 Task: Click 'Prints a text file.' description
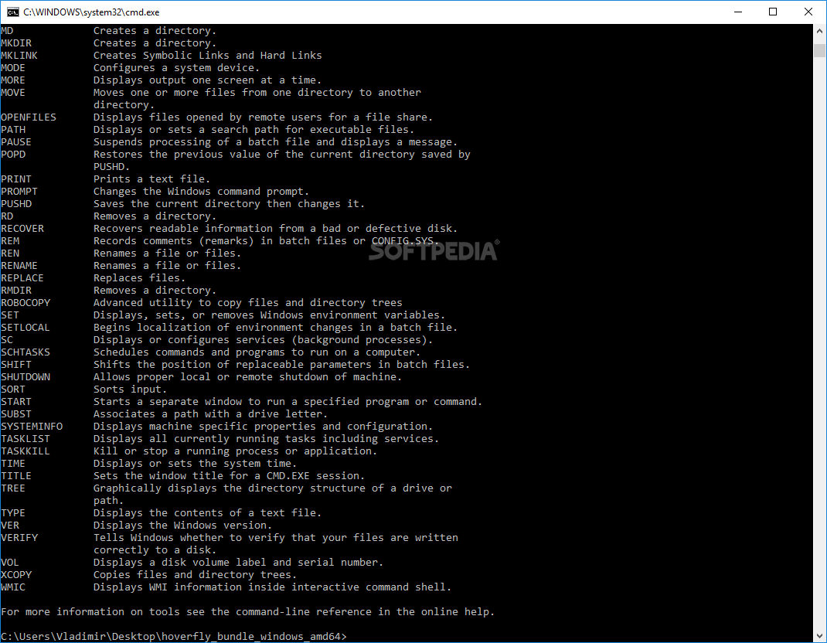(x=152, y=179)
